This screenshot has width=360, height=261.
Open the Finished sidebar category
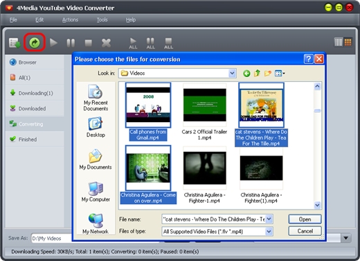click(35, 140)
